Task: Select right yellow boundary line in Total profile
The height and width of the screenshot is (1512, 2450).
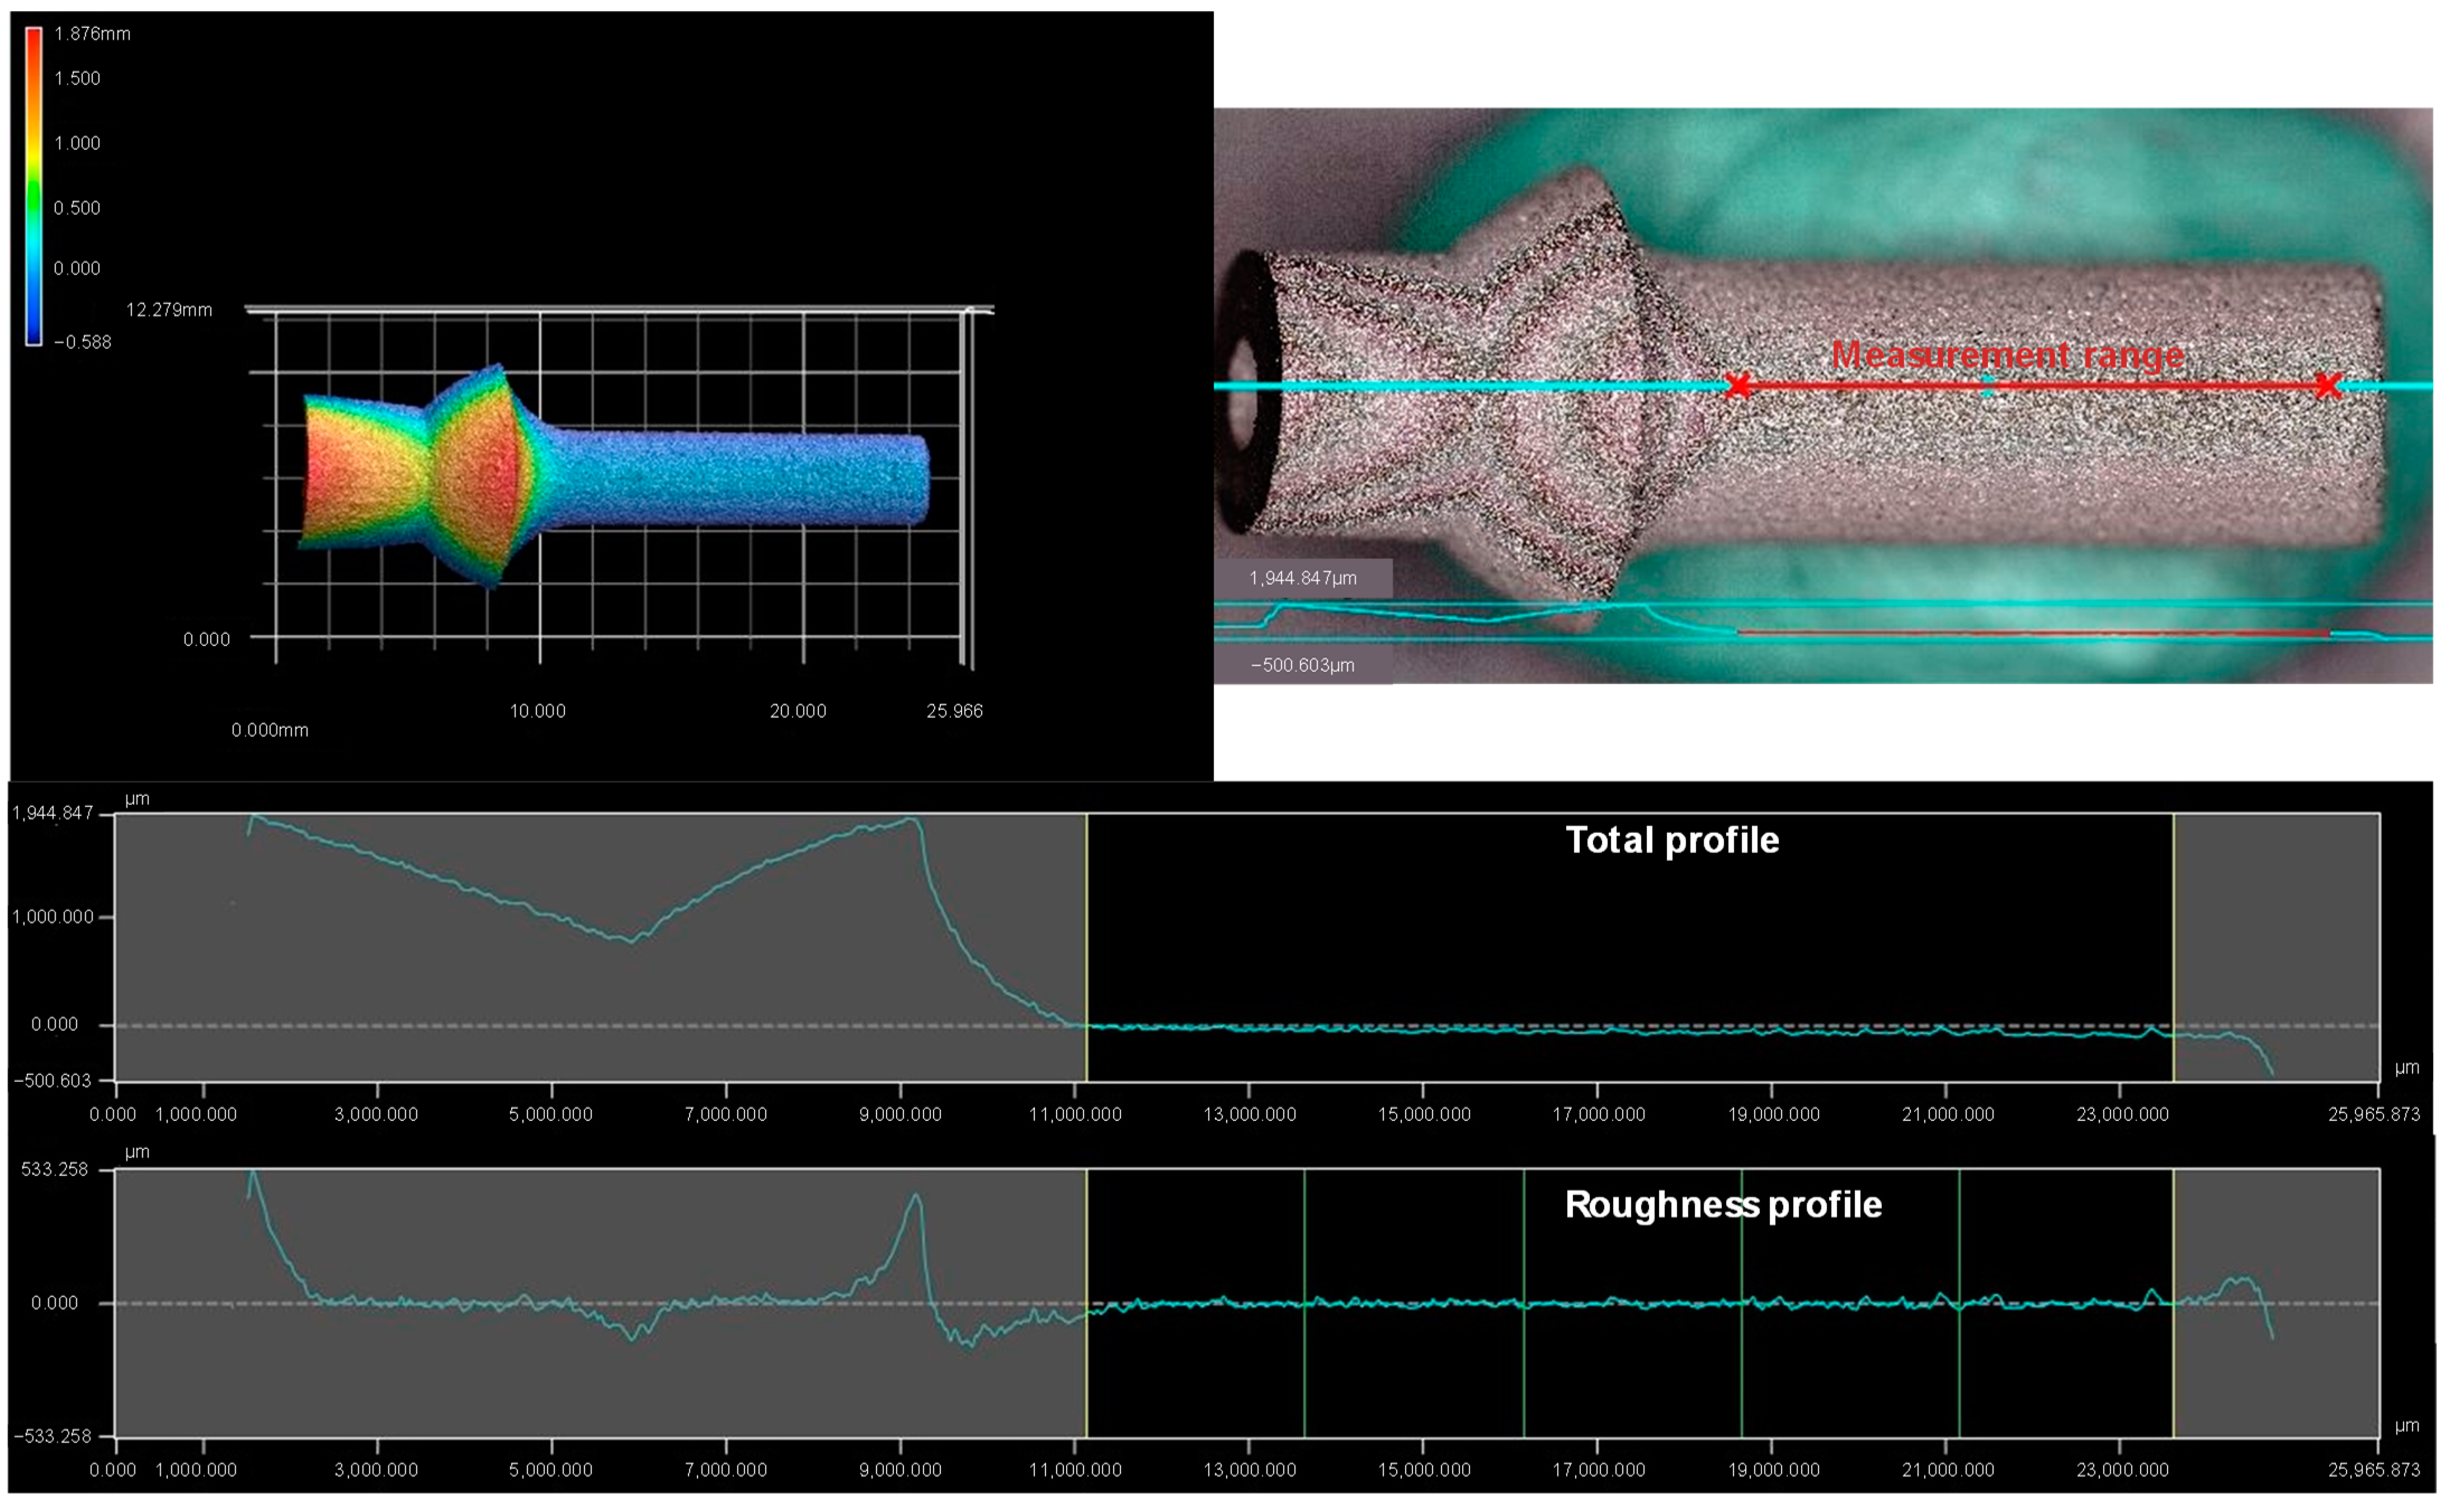Action: click(2173, 920)
